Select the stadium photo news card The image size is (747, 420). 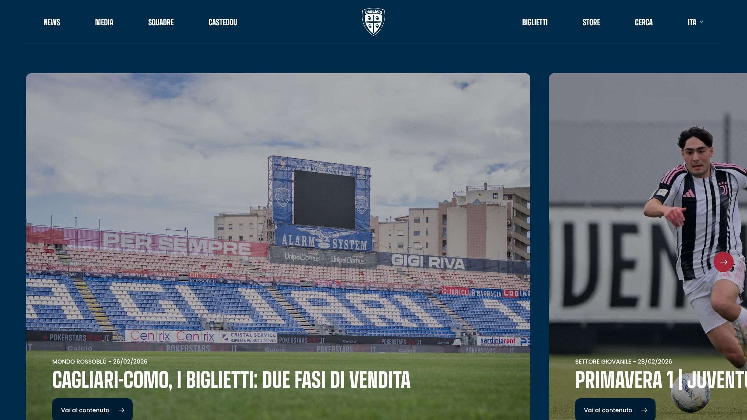tap(278, 247)
